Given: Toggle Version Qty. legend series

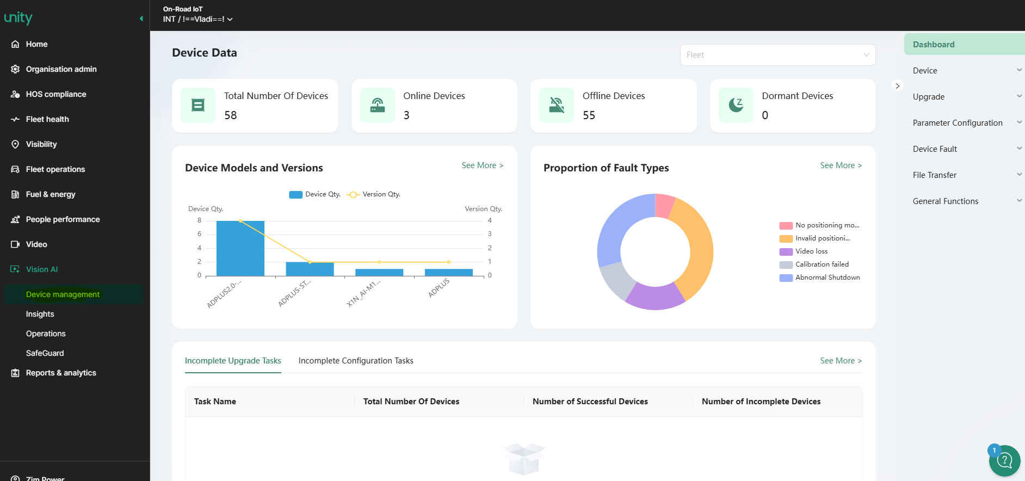Looking at the screenshot, I should coord(374,194).
